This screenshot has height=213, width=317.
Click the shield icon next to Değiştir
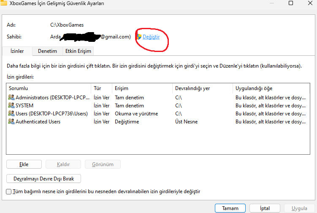pyautogui.click(x=139, y=37)
